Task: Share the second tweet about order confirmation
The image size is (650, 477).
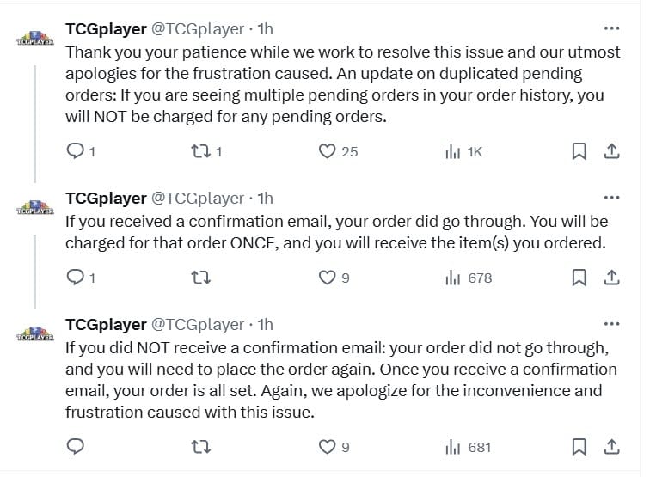Action: tap(611, 278)
